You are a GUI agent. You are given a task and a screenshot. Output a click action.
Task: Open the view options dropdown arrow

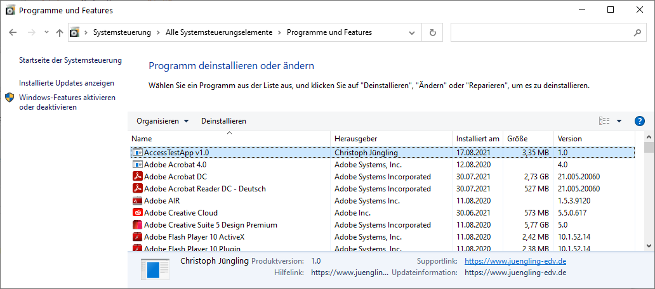pyautogui.click(x=619, y=121)
